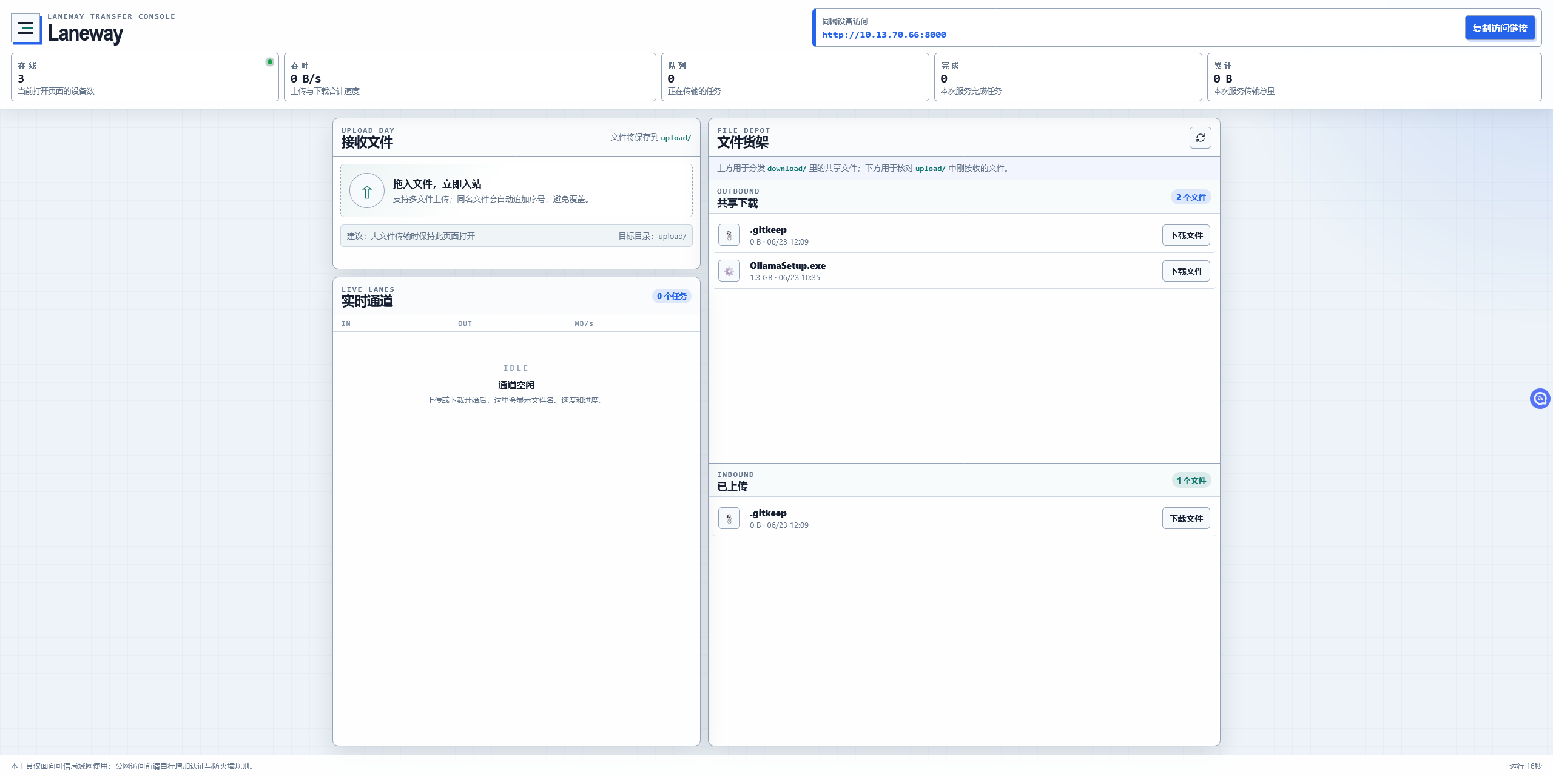Click the 文件将保存到 upload/ note
1553x776 pixels.
click(x=651, y=138)
